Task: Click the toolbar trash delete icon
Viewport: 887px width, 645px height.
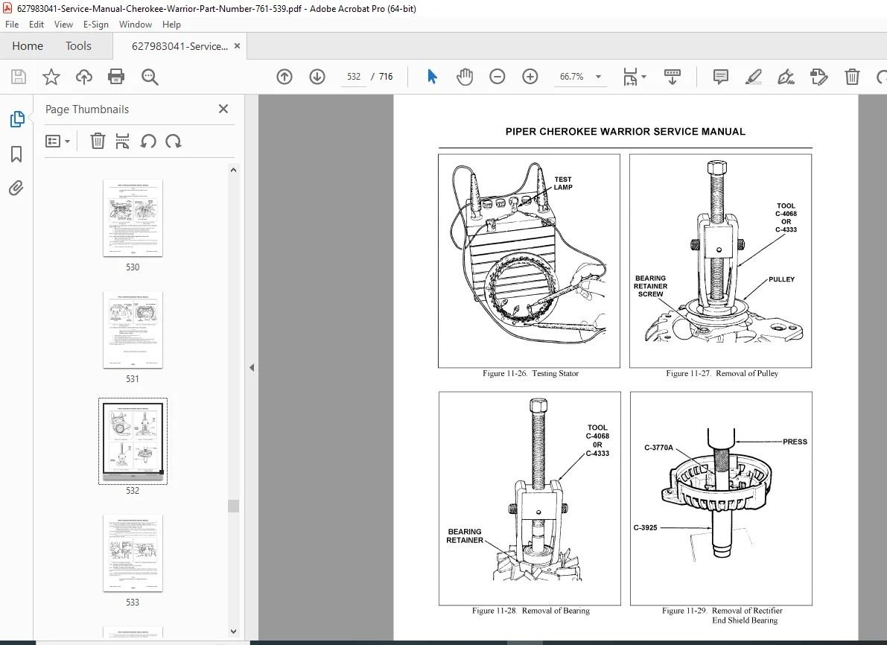Action: [x=852, y=77]
